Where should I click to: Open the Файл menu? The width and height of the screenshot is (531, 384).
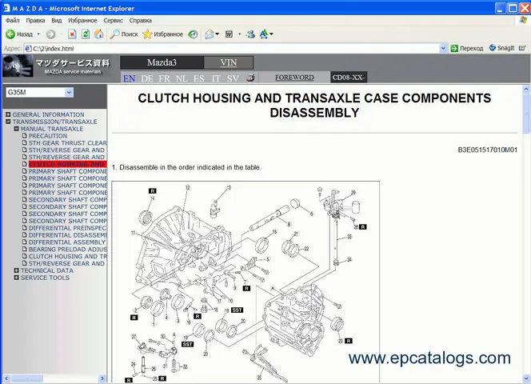(12, 20)
